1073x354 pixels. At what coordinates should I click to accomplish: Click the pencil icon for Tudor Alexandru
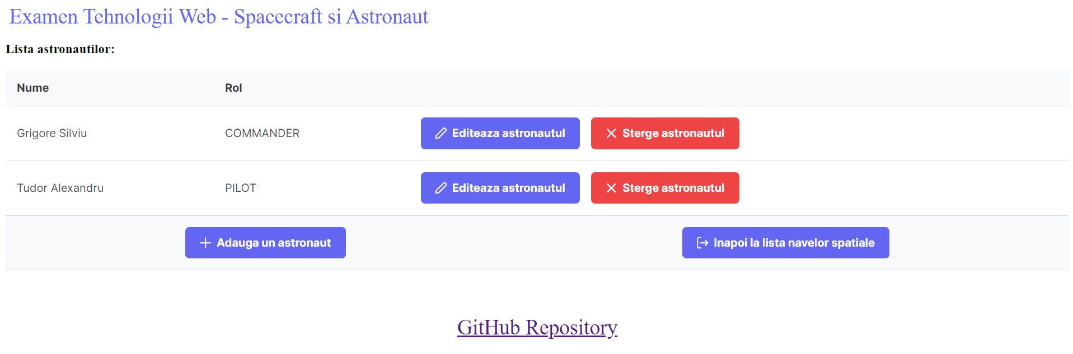[441, 188]
